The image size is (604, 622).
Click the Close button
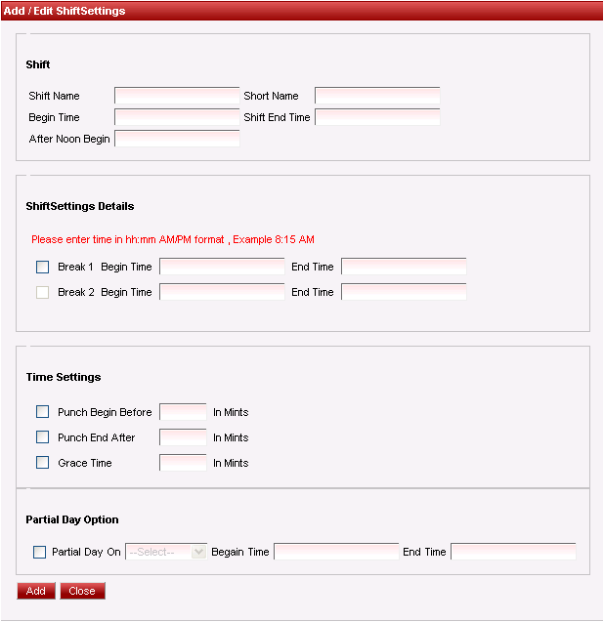coord(82,591)
